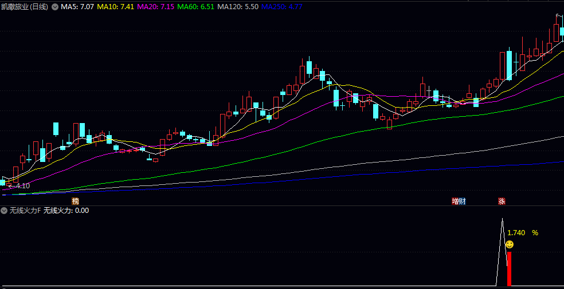The image size is (564, 289).
Task: Click the MA60: 6.51 label
Action: (197, 7)
